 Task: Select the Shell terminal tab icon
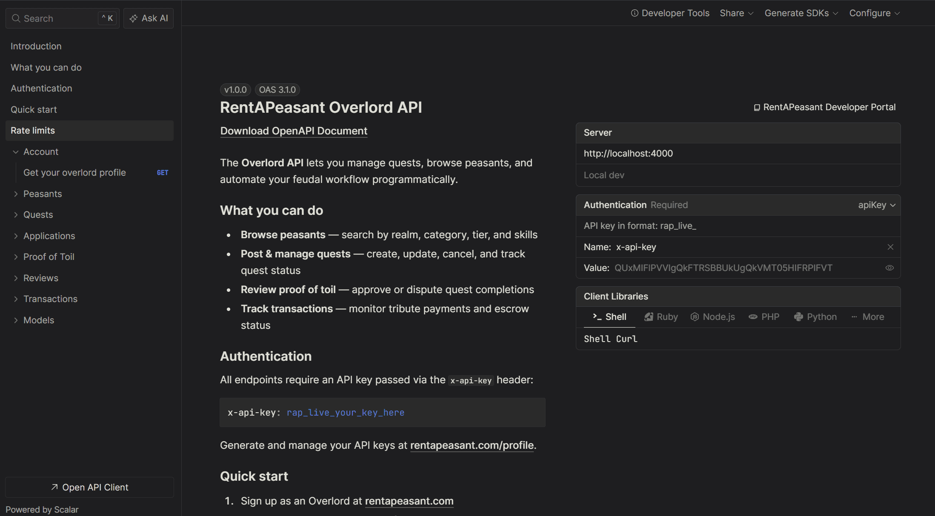(x=597, y=316)
